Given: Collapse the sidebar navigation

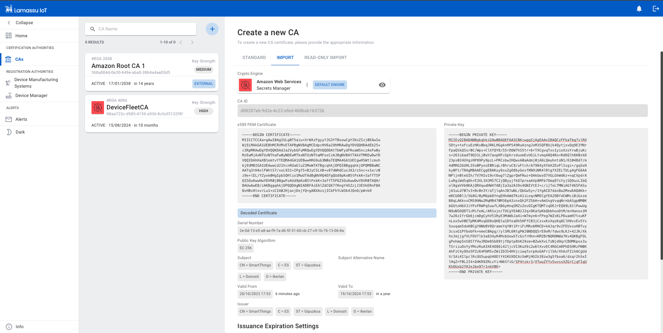Looking at the screenshot, I should click(x=24, y=23).
